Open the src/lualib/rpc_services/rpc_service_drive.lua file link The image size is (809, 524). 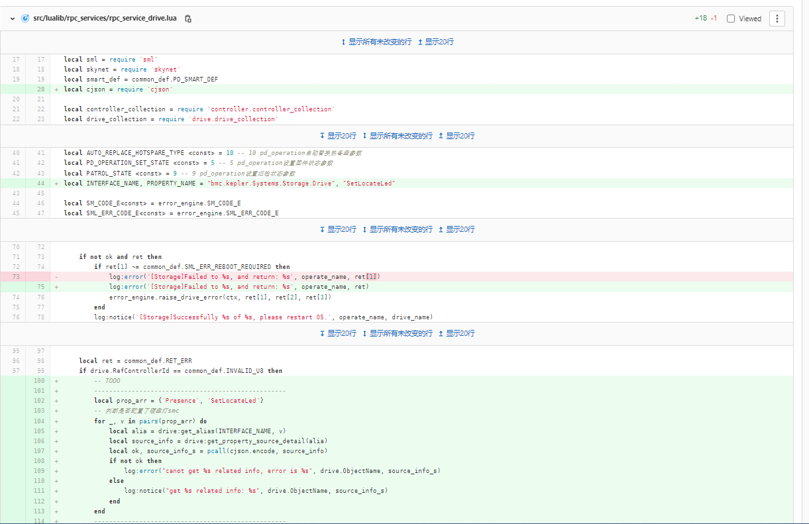105,19
